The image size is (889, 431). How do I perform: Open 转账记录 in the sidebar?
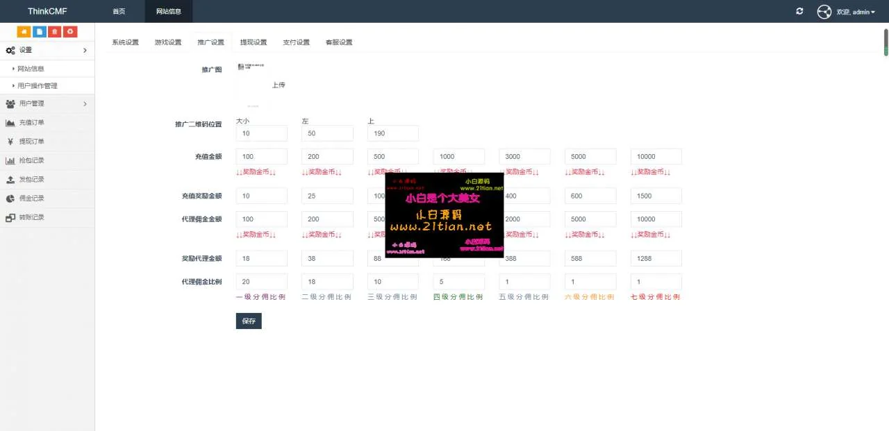(31, 217)
